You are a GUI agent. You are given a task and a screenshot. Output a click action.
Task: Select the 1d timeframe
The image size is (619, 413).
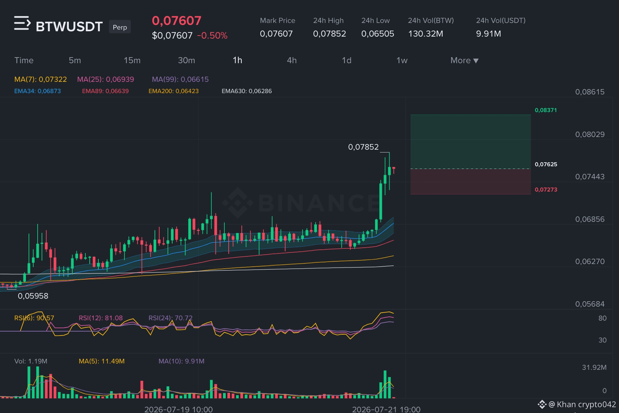[x=347, y=60]
